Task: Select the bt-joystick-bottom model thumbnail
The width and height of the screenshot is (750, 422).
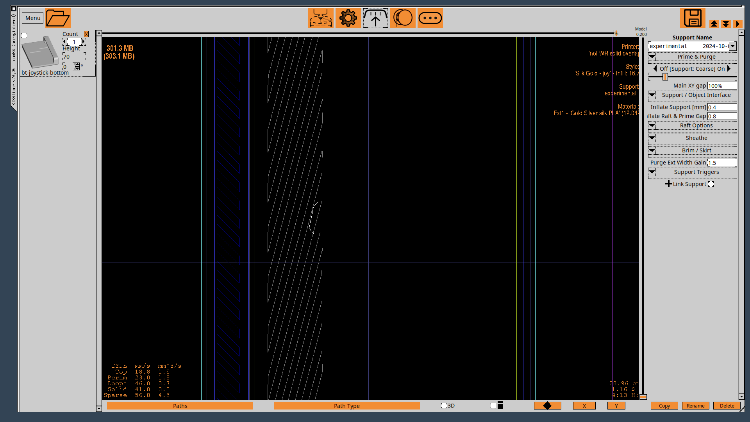Action: tap(40, 52)
